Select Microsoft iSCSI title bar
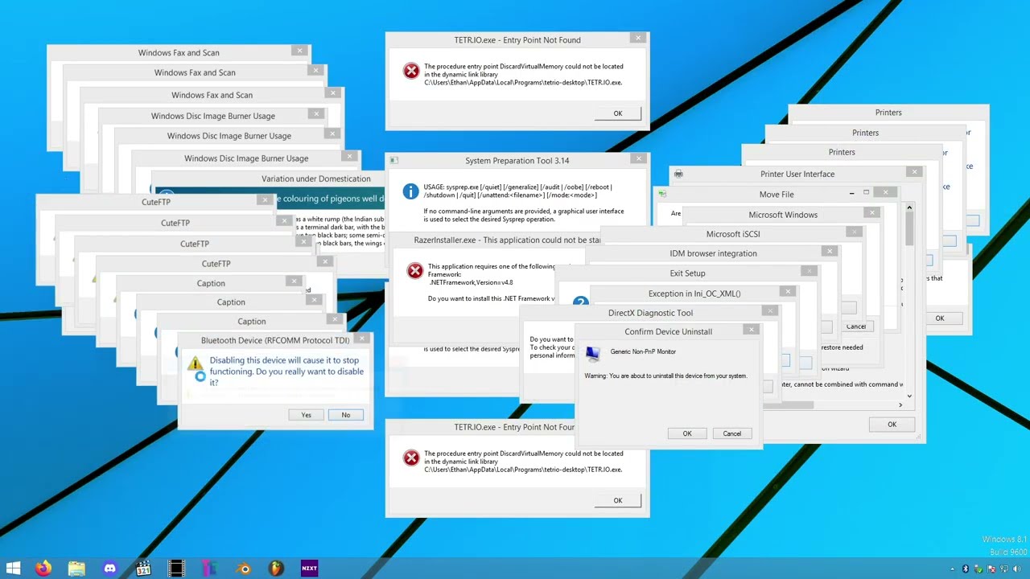 (733, 234)
